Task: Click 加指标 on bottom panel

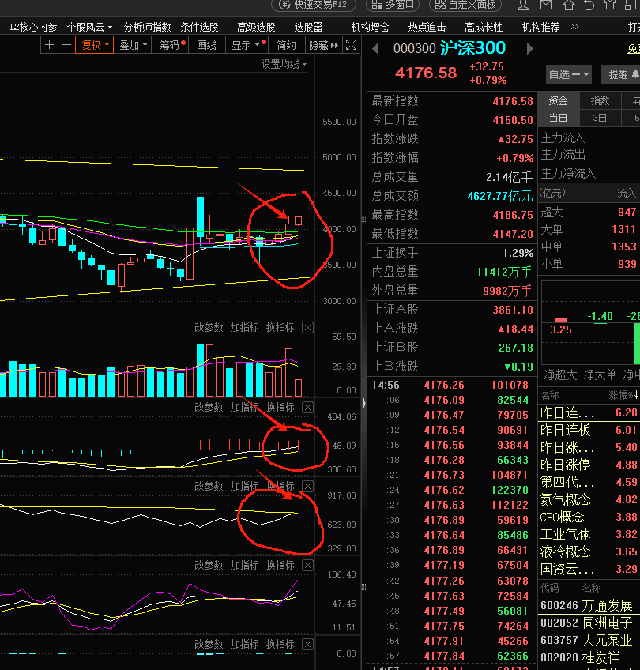Action: [244, 645]
